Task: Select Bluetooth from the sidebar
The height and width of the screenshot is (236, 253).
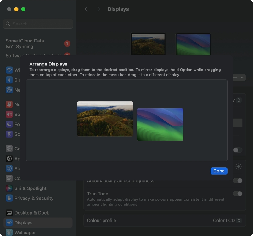Action: pos(9,80)
